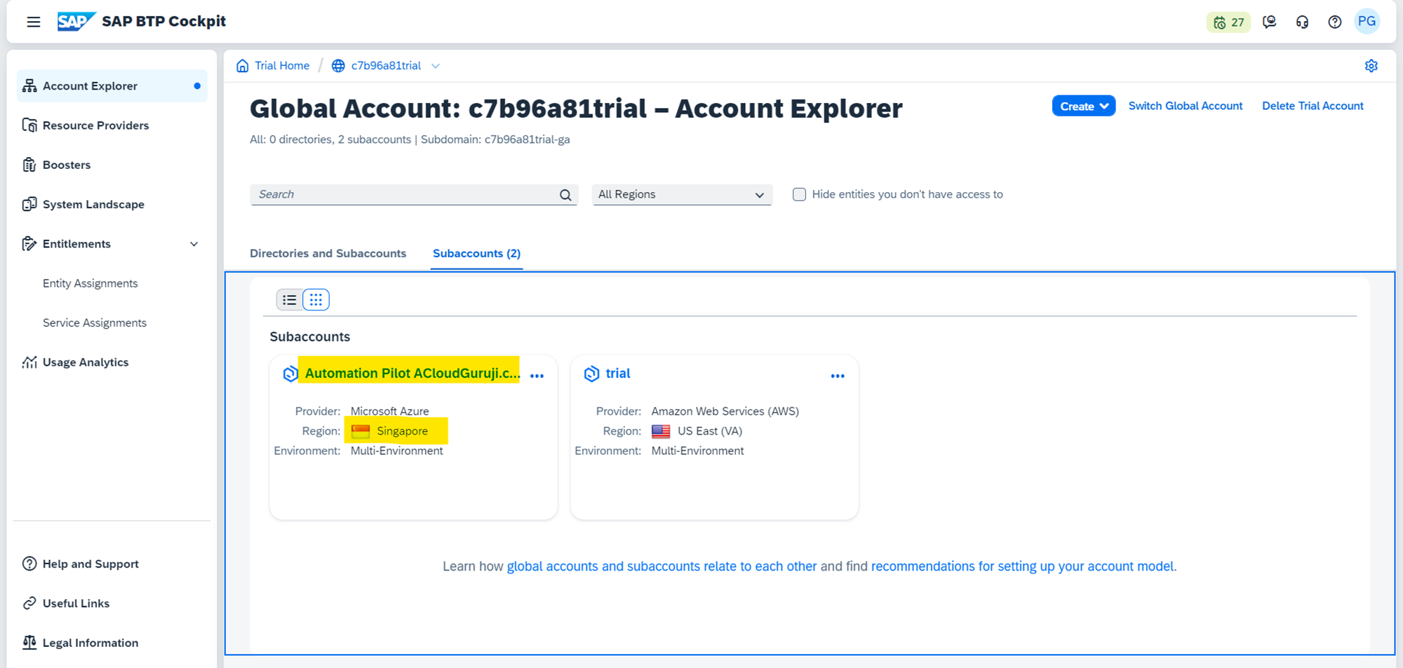This screenshot has width=1403, height=668.
Task: Click Delete Trial Account link
Action: pos(1313,106)
